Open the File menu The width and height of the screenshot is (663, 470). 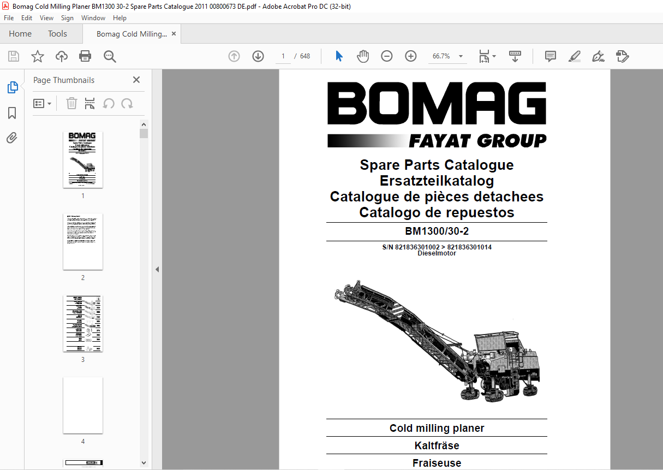click(9, 18)
